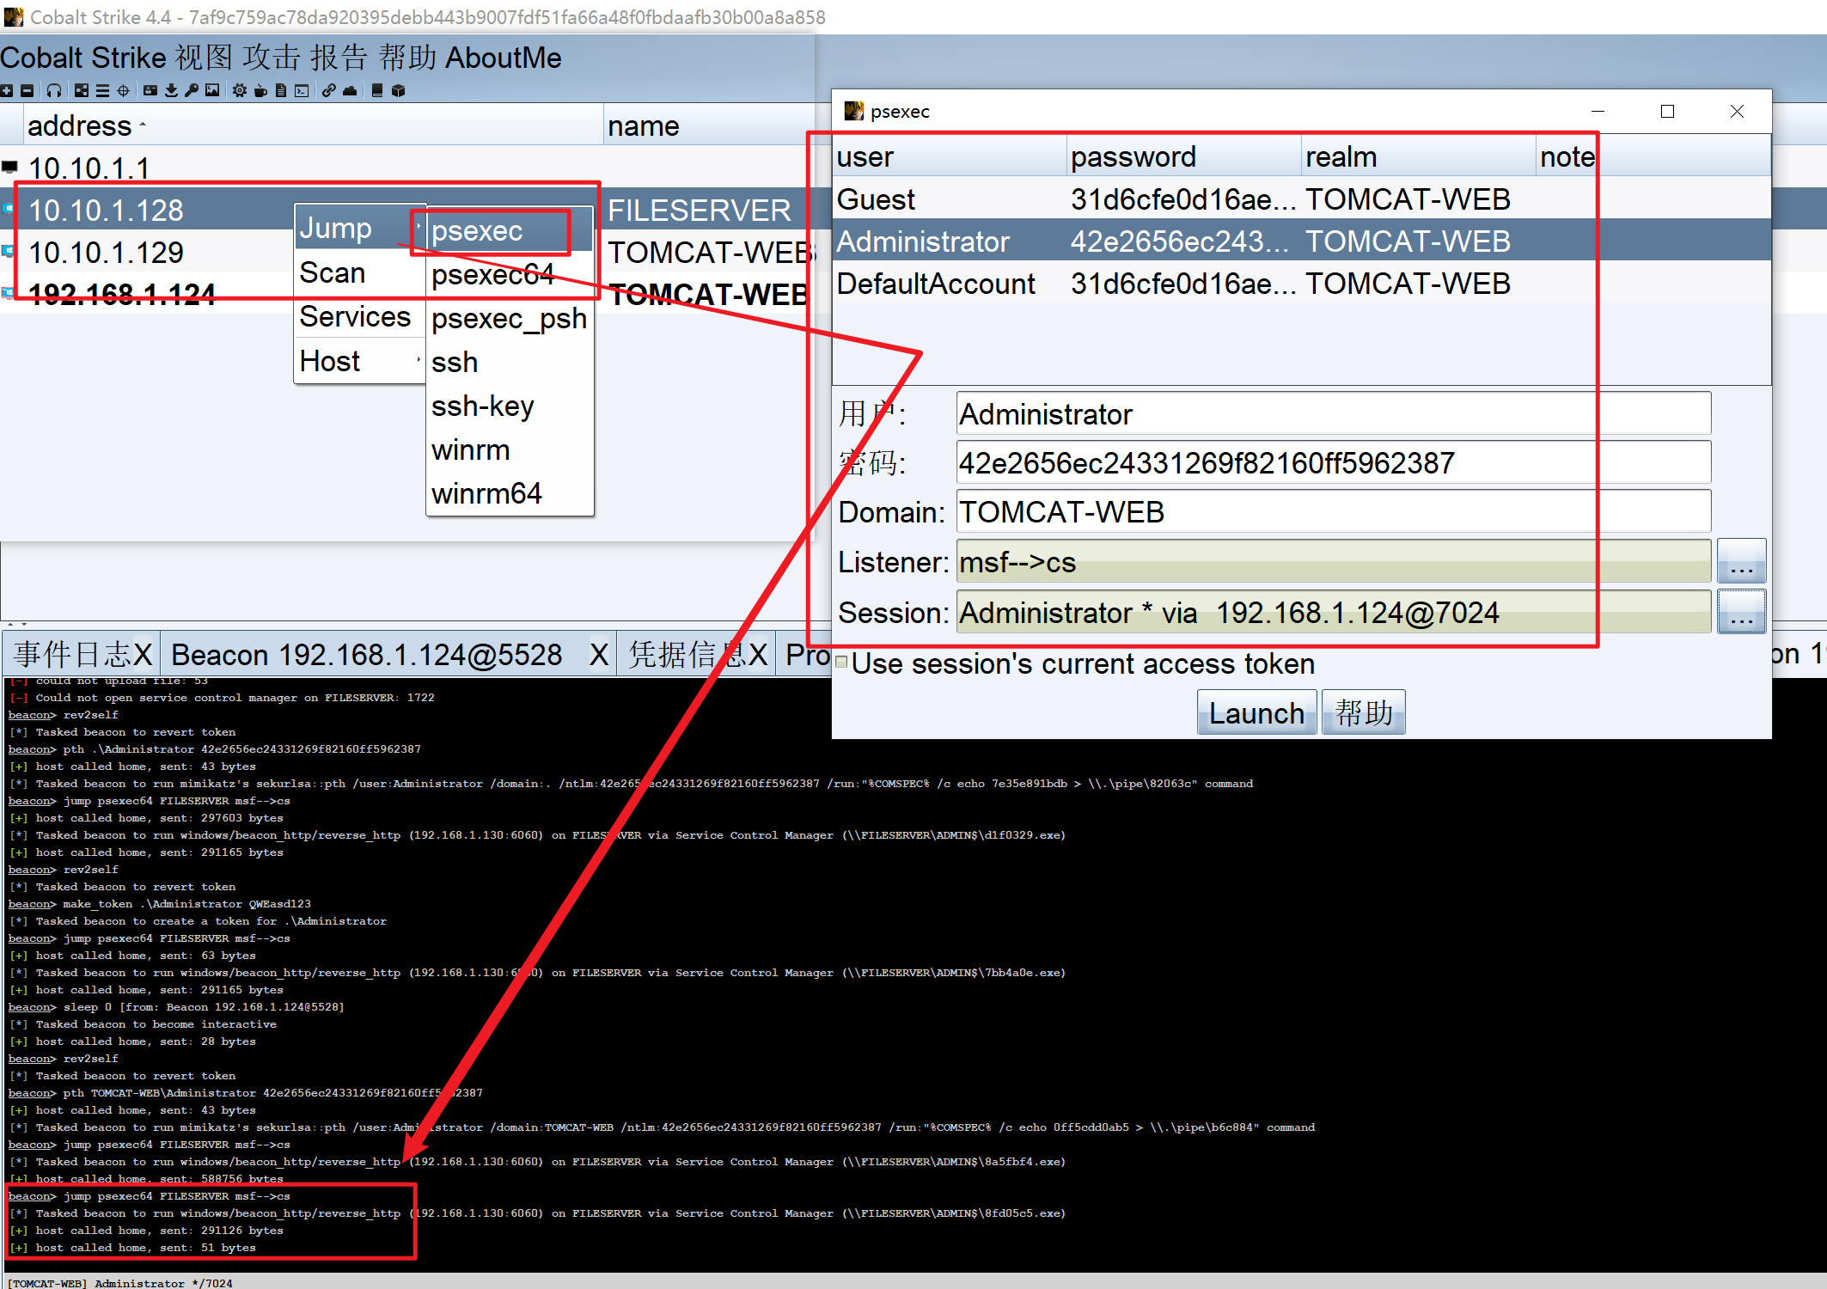Click the Launch button

pos(1256,713)
